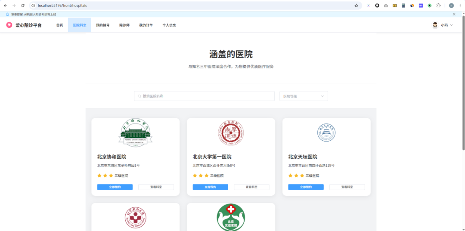
Task: Open the orange-blue swirl extension icon
Action: (x=412, y=6)
